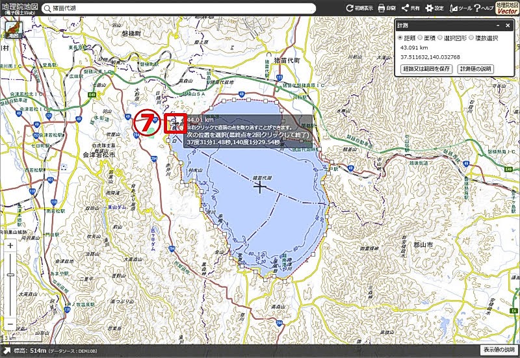Screen dimensions: 520x358
Task: Click 経路又は範囲を保存 button
Action: [426, 69]
